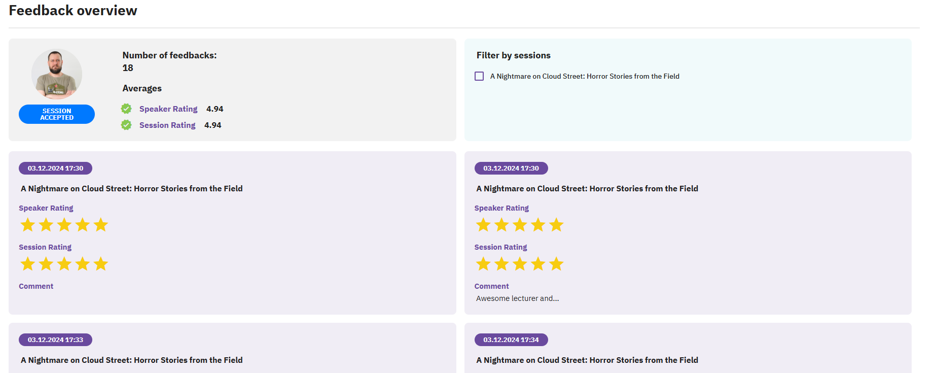Click the fifth Speaker Rating star in the right 17:30 card
The image size is (935, 373).
556,225
